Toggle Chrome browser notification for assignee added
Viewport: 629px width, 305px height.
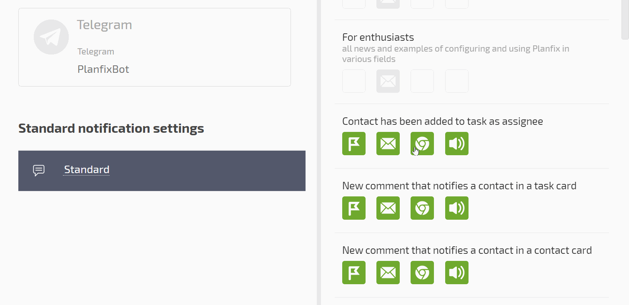(x=422, y=144)
